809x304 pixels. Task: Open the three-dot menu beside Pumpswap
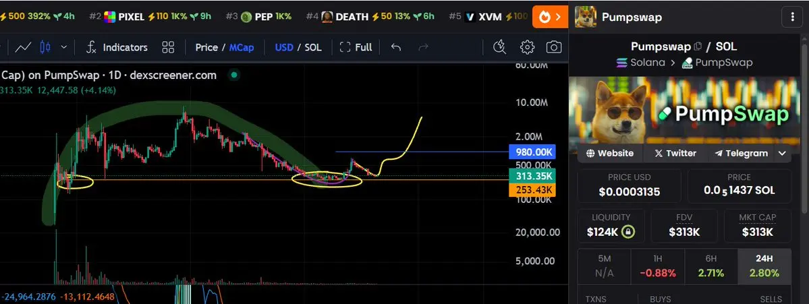tap(793, 17)
